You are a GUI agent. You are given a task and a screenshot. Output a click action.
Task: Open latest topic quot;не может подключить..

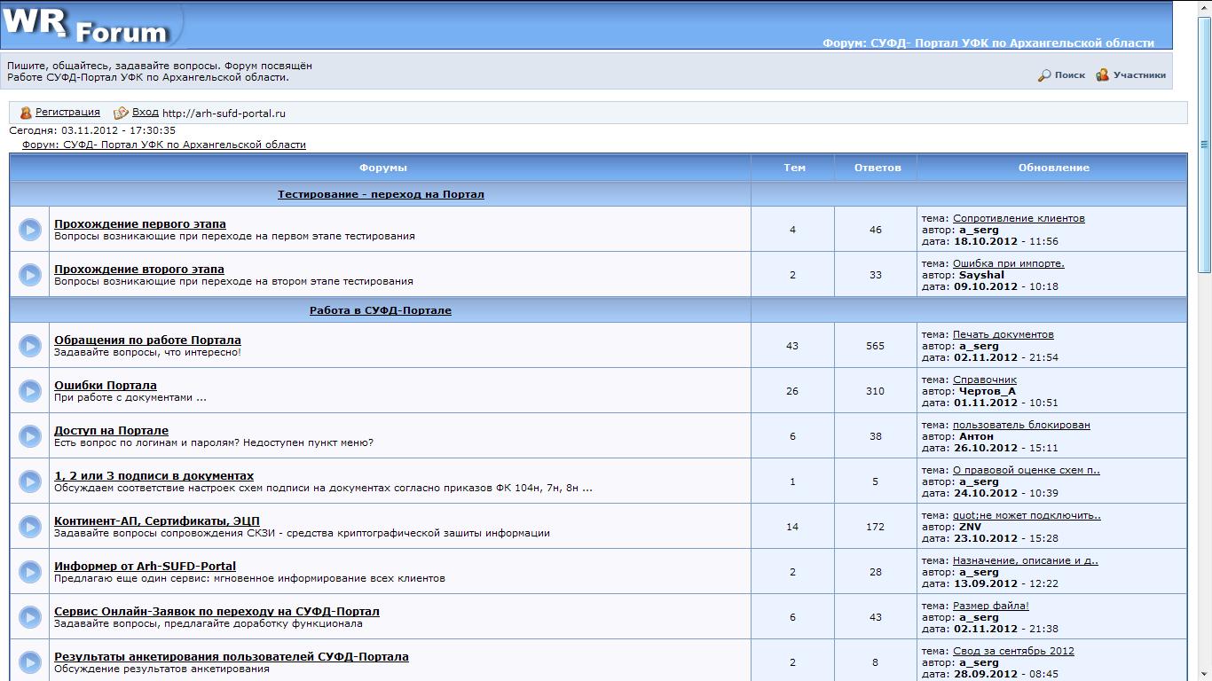1027,515
